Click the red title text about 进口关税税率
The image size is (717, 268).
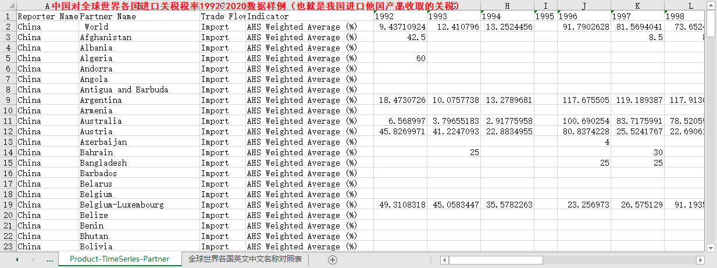tap(255, 6)
